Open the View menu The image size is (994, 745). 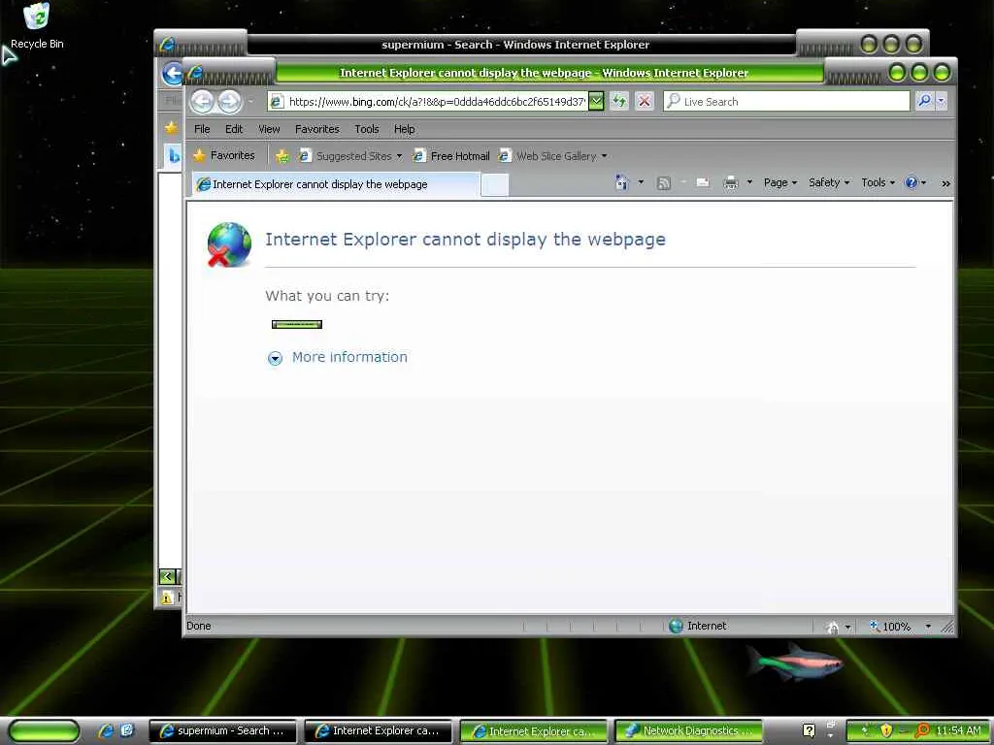269,129
